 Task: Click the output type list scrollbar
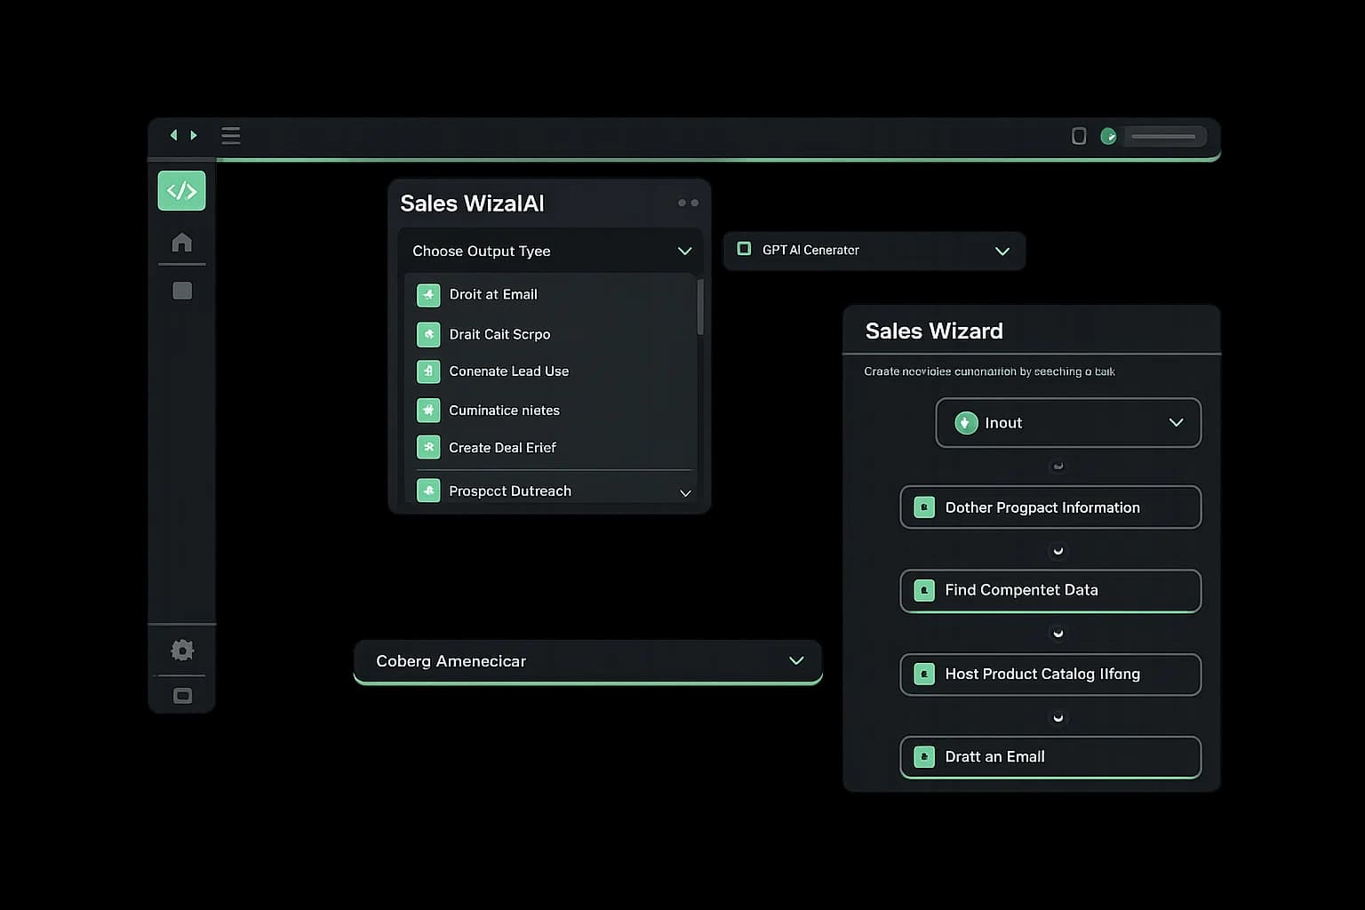pyautogui.click(x=700, y=307)
